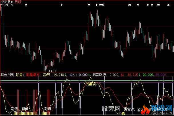
Task: Click the red A1 value 38.215
Action: point(133,75)
